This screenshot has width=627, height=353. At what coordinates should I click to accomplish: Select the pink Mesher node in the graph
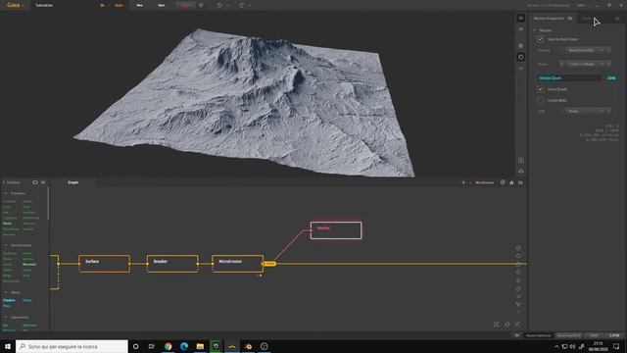click(x=336, y=230)
